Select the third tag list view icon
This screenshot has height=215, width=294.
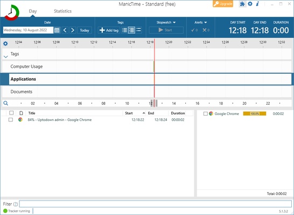tap(138, 30)
